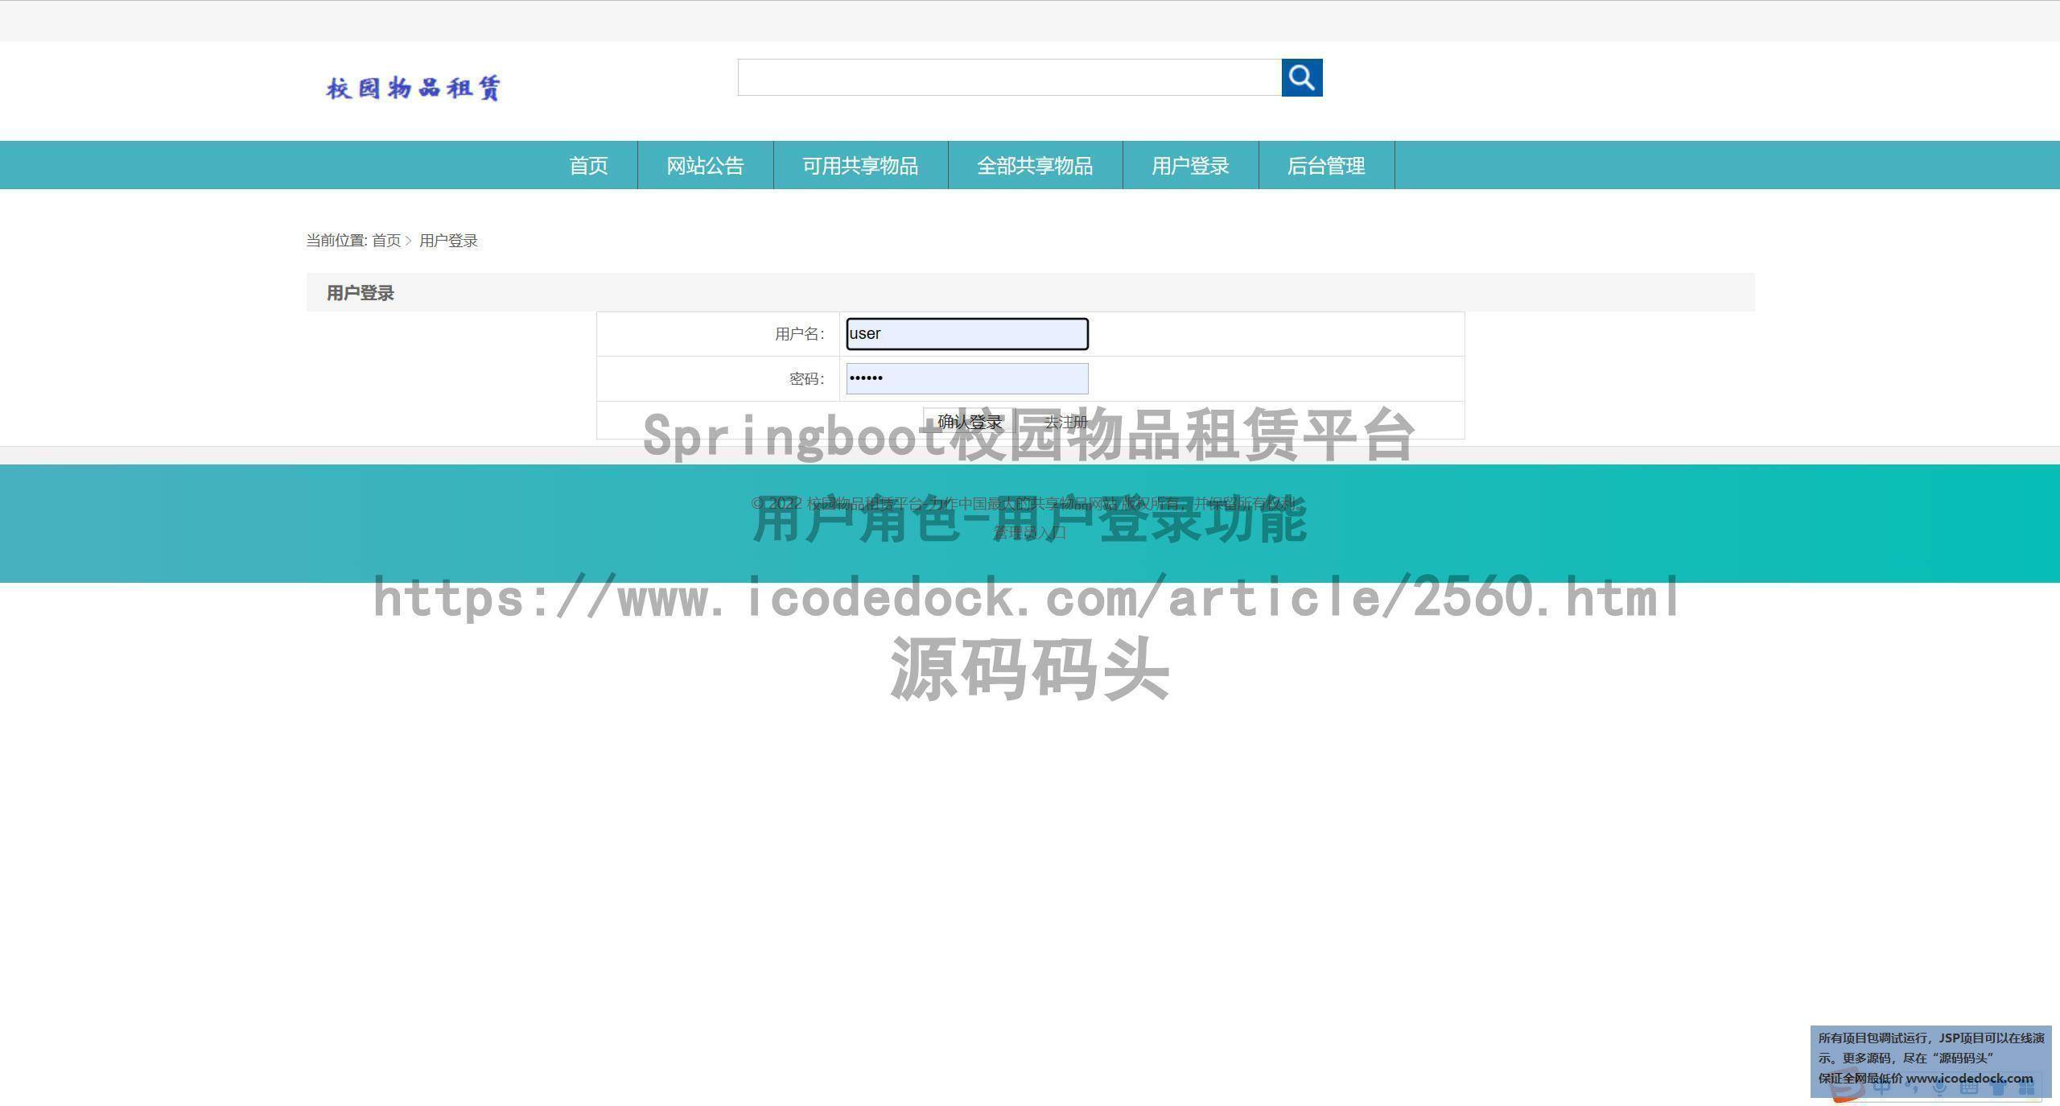Select the 密码 password input field
2060x1106 pixels.
tap(966, 378)
